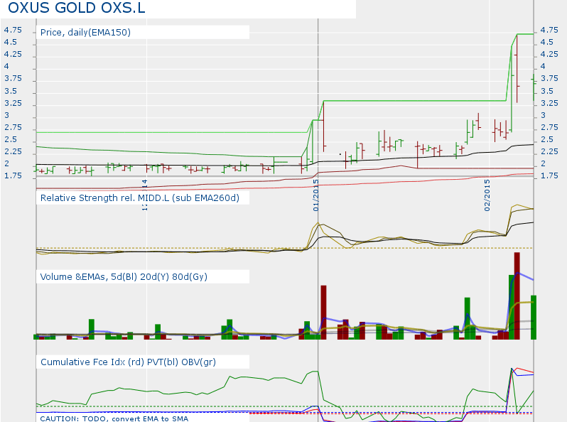Click the 2.5 value on right price axis
Screen dimensions: 567x422
click(547, 139)
